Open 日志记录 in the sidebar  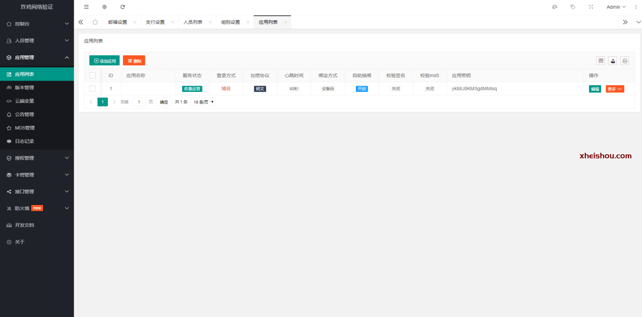pyautogui.click(x=37, y=141)
